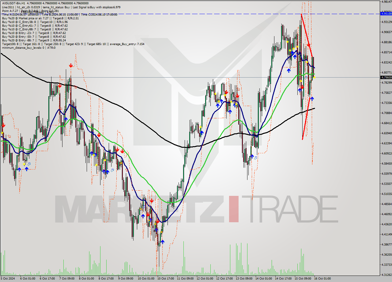Click the 4.88186 price axis label
Viewport: 392px width, 282px height.
[386, 42]
